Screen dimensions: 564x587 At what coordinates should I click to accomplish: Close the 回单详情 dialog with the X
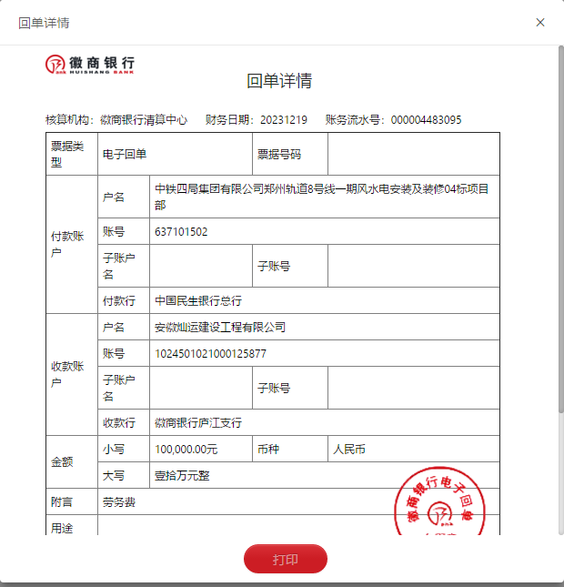pos(540,23)
